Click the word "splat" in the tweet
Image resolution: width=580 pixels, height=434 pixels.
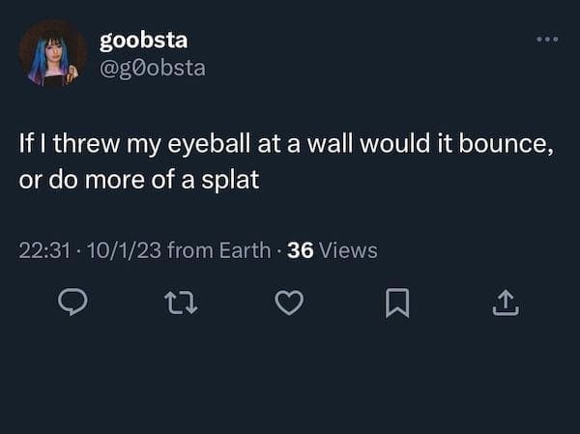(233, 180)
